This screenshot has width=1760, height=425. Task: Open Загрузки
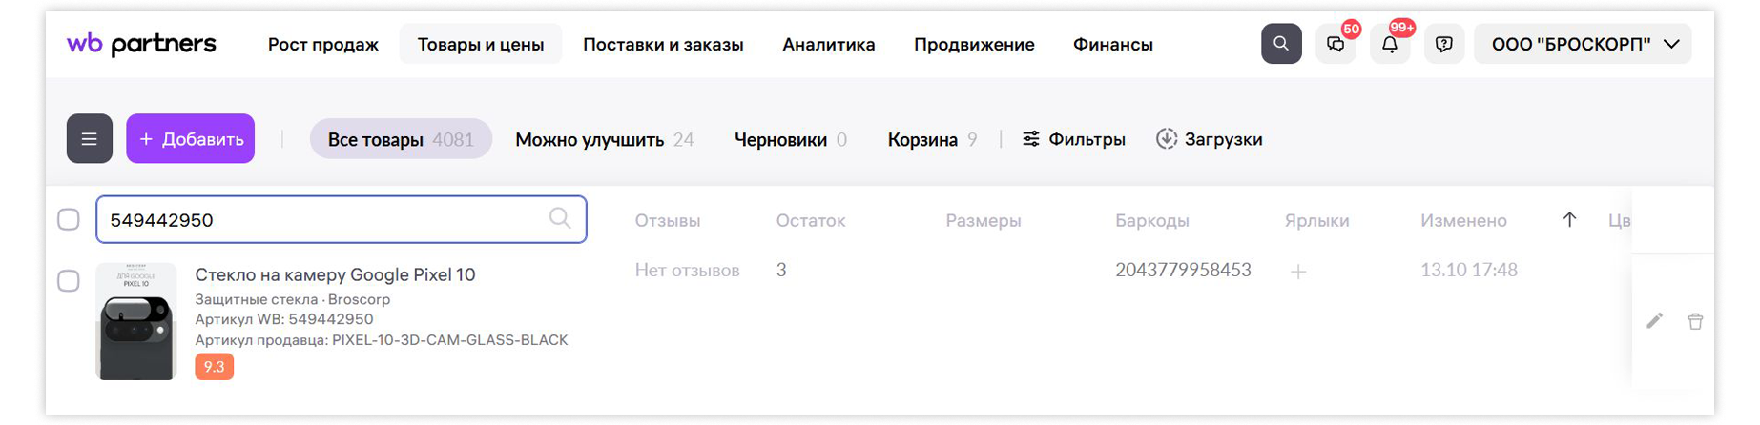click(1210, 139)
